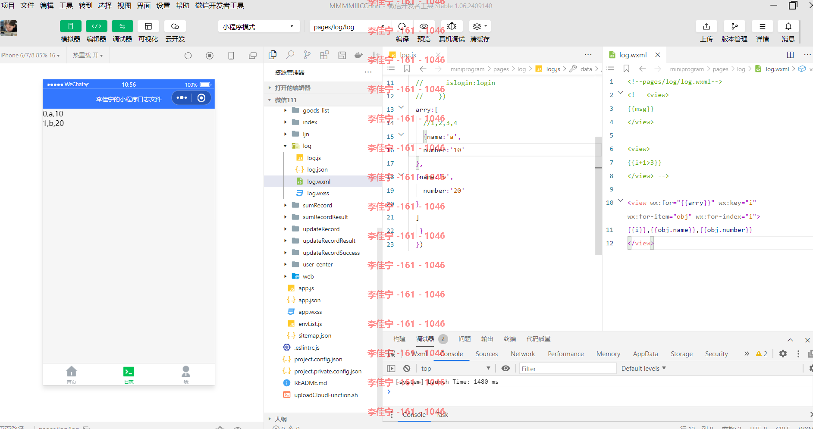Viewport: 813px width, 429px height.
Task: Open the 设置 menu
Action: [x=163, y=5]
